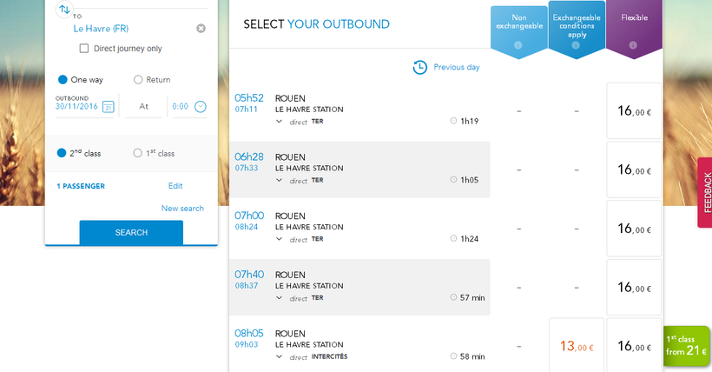
Task: Show info for Flexible fare
Action: 634,45
